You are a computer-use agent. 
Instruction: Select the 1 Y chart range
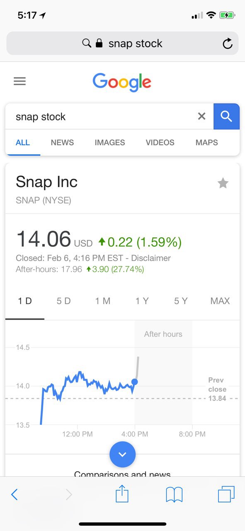(x=142, y=301)
